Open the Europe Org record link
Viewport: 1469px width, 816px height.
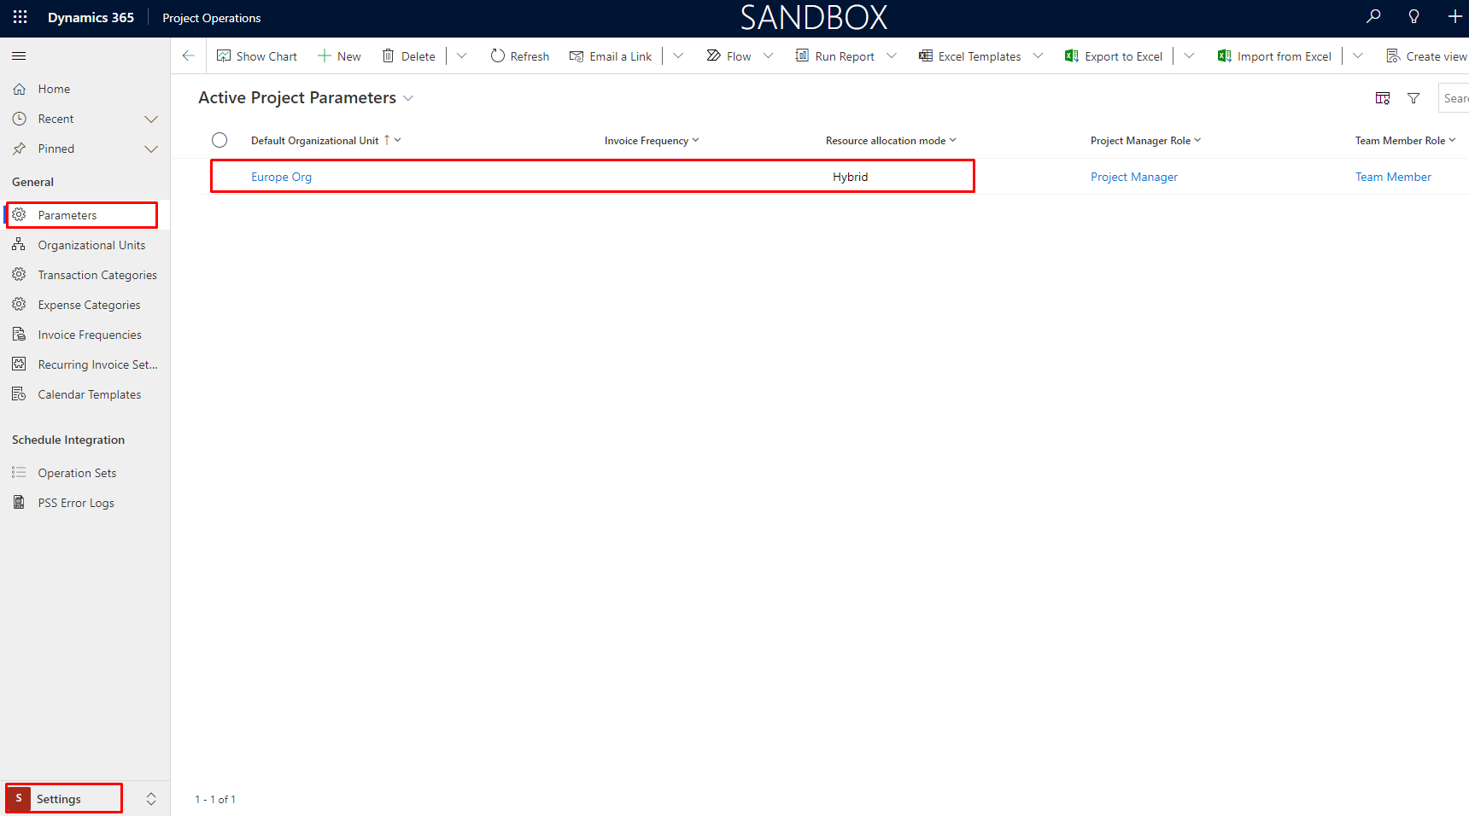(281, 178)
